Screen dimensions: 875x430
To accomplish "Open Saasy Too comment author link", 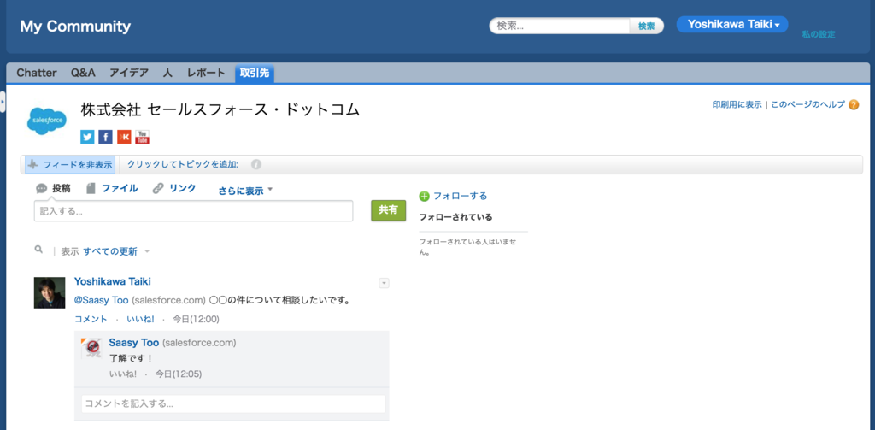I will click(134, 342).
